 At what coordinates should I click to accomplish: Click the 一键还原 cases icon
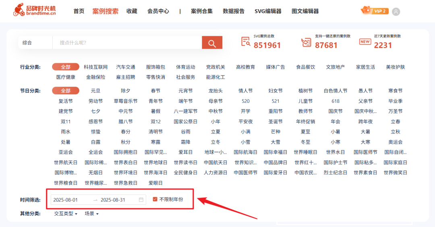pyautogui.click(x=306, y=42)
